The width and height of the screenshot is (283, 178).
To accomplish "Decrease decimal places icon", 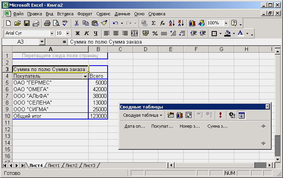I will tap(182, 33).
